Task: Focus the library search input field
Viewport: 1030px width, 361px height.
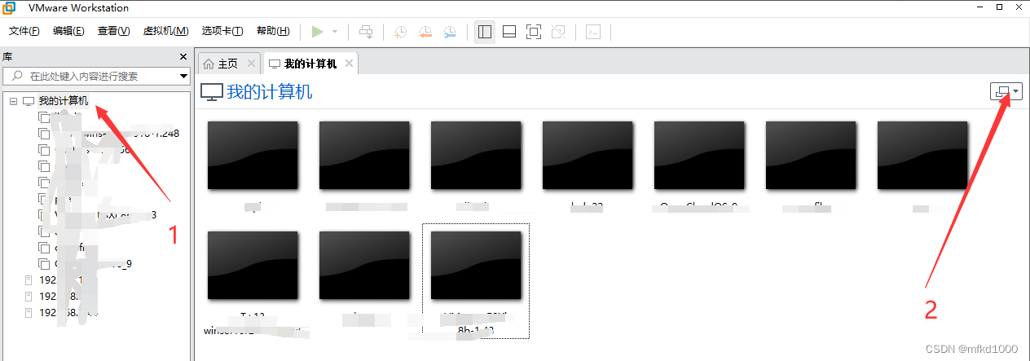Action: (95, 76)
